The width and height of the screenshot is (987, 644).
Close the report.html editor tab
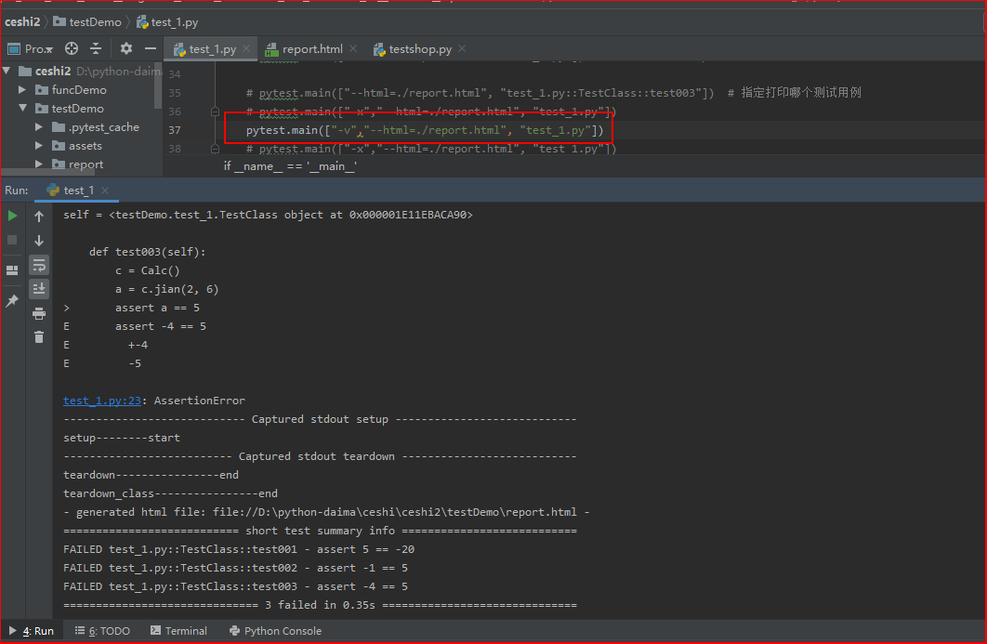[x=353, y=48]
